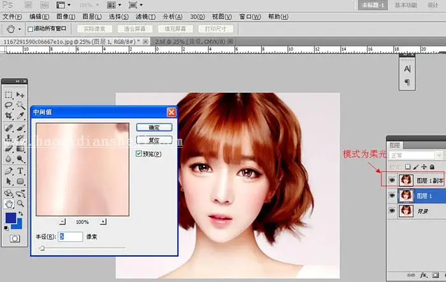This screenshot has height=282, width=446.
Task: Select the Magic Wand tool
Action: pos(20,105)
